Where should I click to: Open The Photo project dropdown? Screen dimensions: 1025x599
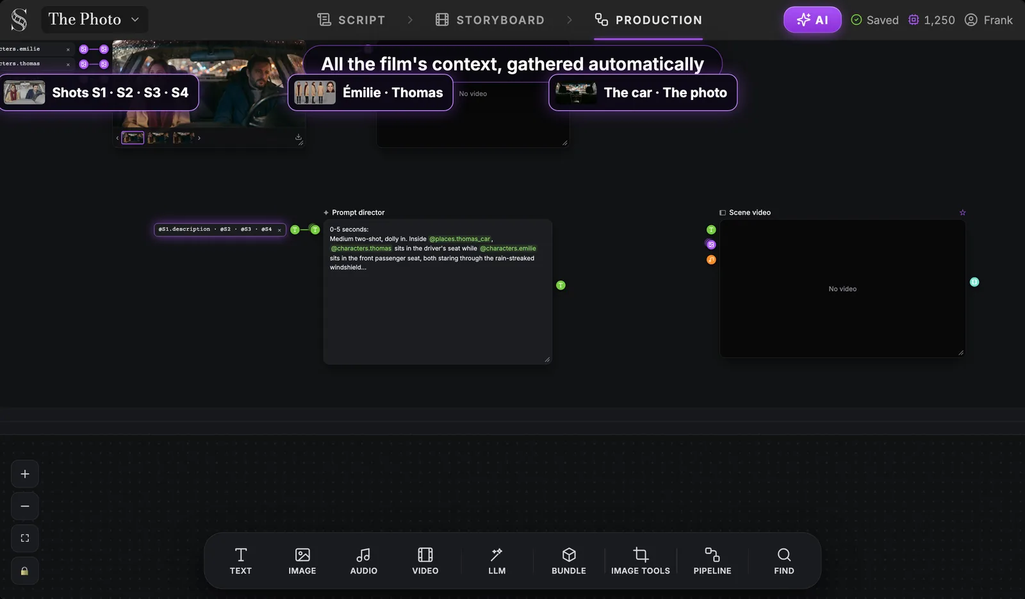[94, 20]
